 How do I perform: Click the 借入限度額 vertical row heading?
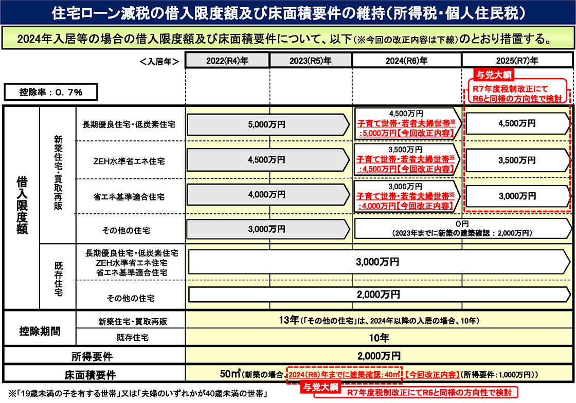22,206
